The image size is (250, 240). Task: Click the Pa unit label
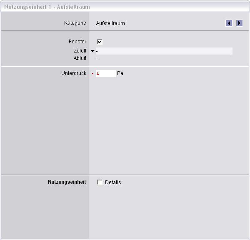tap(120, 73)
